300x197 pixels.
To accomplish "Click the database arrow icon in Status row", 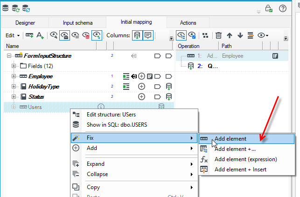I will (169, 97).
